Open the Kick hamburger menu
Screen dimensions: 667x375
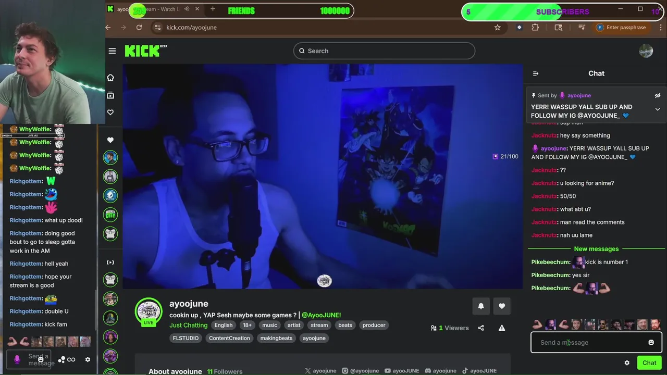point(112,51)
